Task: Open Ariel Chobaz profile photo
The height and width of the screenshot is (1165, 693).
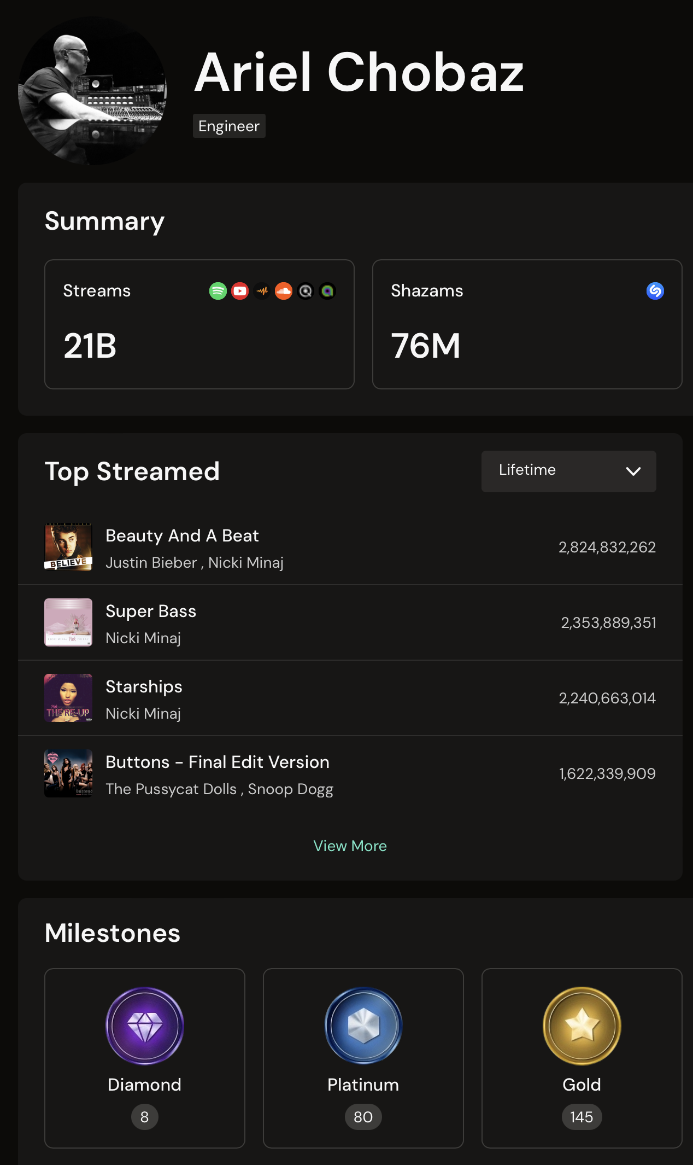Action: tap(92, 91)
